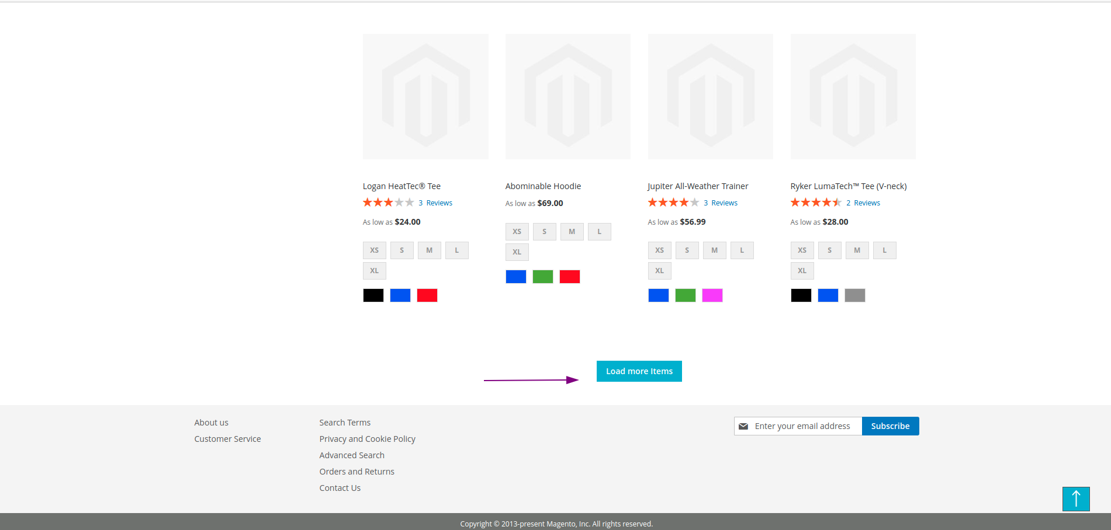Viewport: 1111px width, 530px height.
Task: Pick black color for Ryker LumaTech Tee
Action: point(801,295)
